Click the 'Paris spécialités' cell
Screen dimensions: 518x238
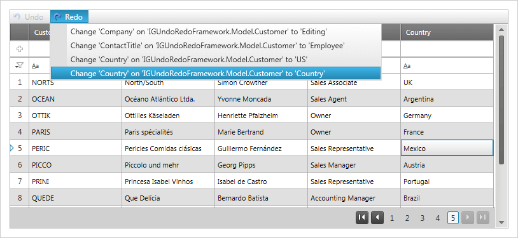[x=169, y=132]
